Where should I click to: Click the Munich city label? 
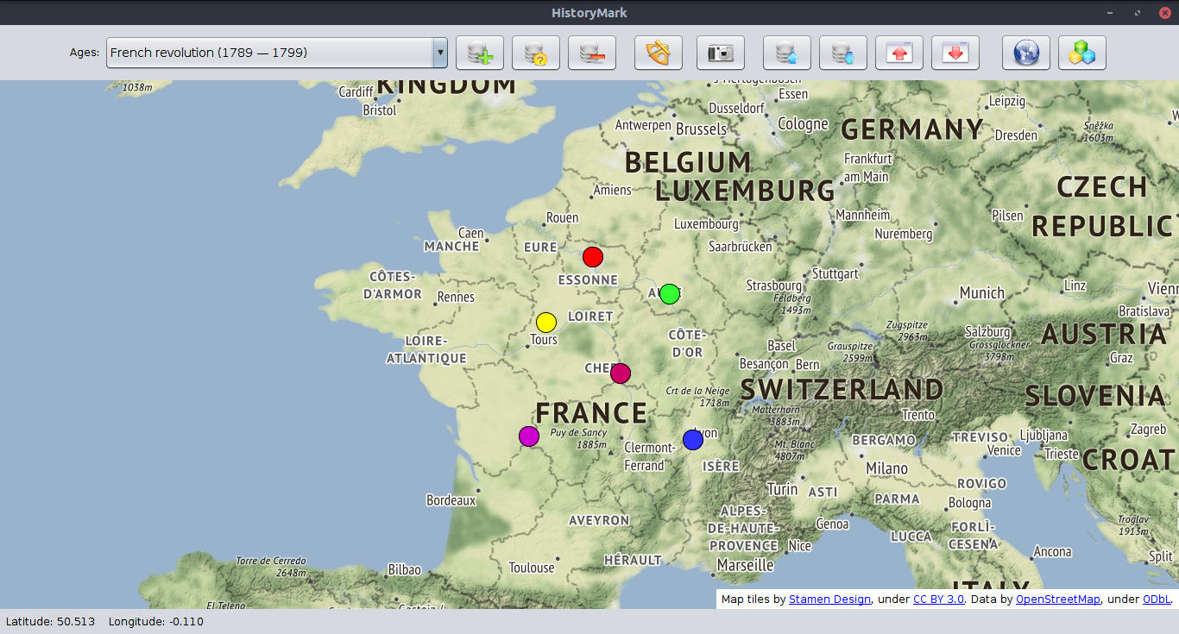click(982, 293)
